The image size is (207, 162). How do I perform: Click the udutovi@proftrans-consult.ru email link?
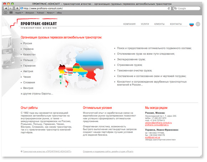coord(158,123)
